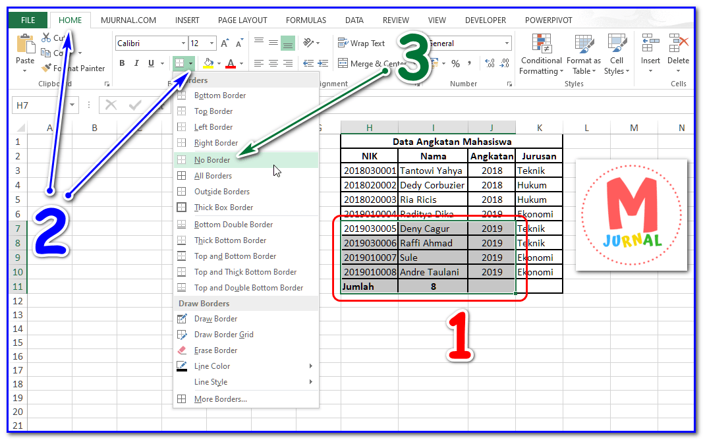
Task: Open Clipboard group dialog launcher
Action: pyautogui.click(x=107, y=84)
